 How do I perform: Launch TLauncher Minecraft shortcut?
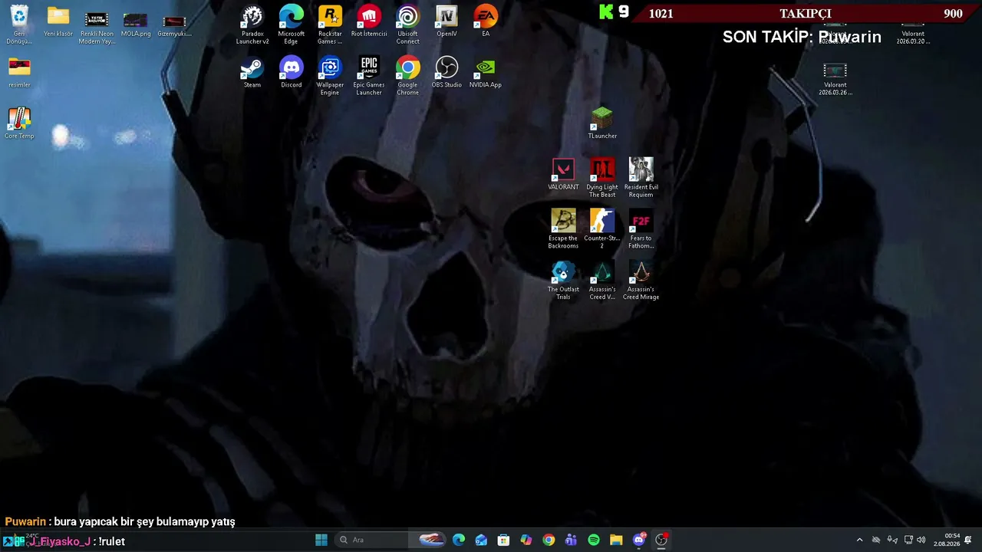coord(602,123)
